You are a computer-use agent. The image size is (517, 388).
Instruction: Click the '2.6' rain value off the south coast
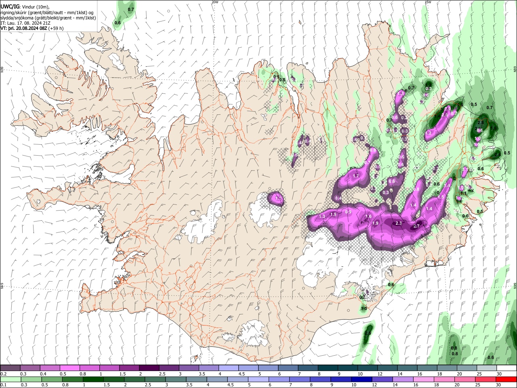coord(368,333)
